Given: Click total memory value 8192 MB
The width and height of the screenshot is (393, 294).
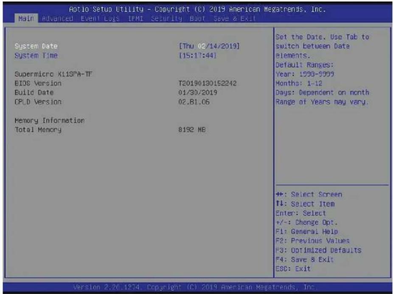Looking at the screenshot, I should pyautogui.click(x=192, y=130).
